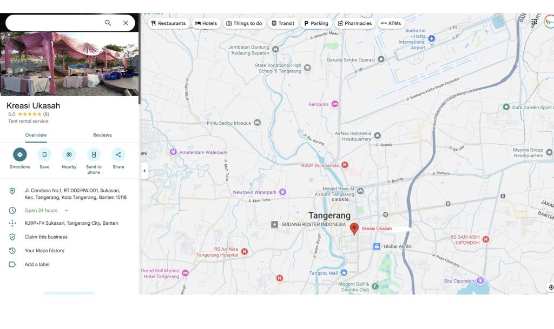Click the plus code dots icon
The image size is (554, 329).
tap(12, 223)
